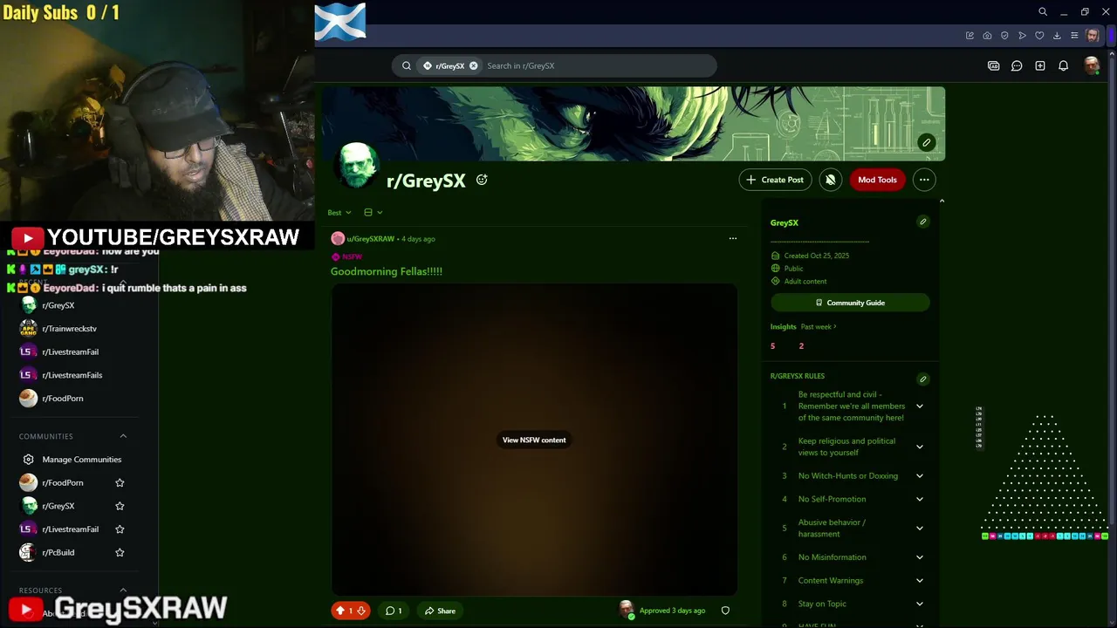Open the post view layout dropdown
The image size is (1117, 628).
[x=373, y=212]
